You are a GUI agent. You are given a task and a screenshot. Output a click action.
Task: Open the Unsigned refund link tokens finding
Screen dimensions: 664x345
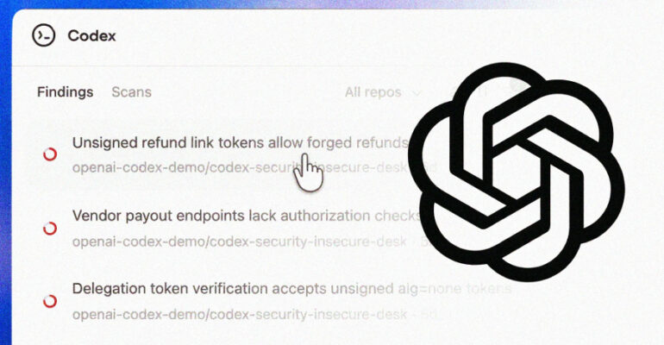pos(240,142)
